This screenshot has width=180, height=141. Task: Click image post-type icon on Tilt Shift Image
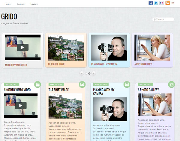[x=82, y=84]
